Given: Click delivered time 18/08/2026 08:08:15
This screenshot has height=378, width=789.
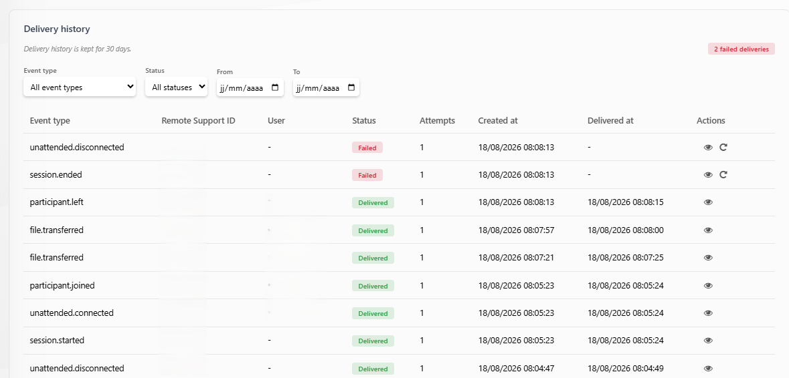Looking at the screenshot, I should 626,202.
